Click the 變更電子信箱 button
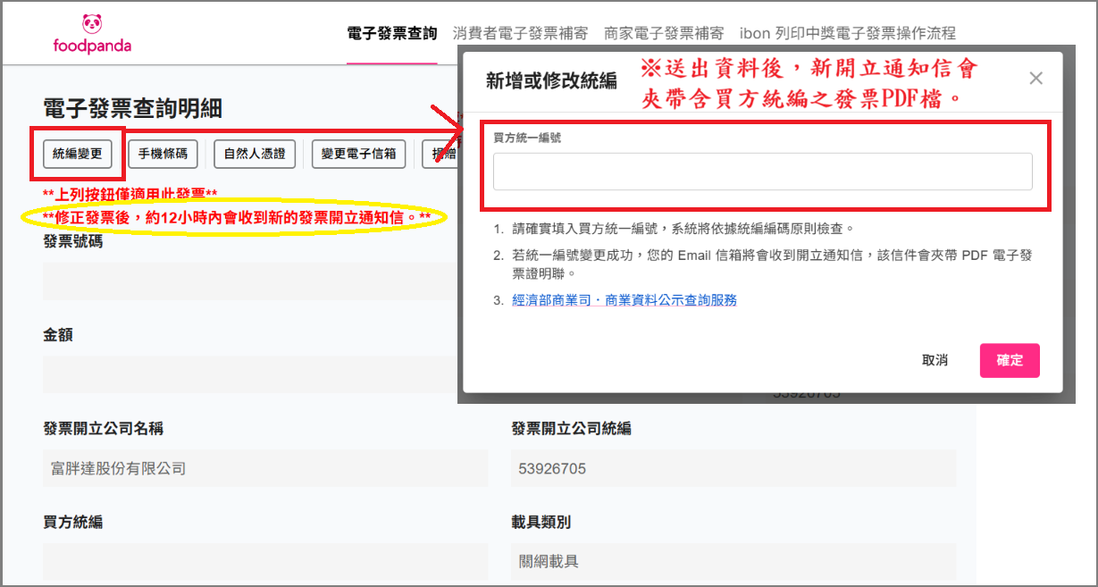 (359, 154)
